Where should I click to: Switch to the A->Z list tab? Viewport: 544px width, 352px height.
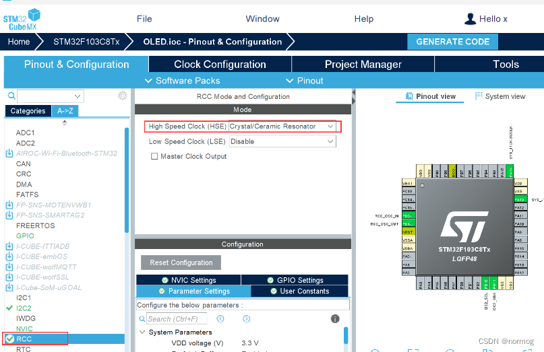65,111
